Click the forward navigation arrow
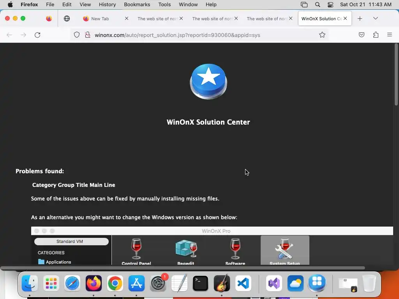The width and height of the screenshot is (399, 299). (x=23, y=35)
